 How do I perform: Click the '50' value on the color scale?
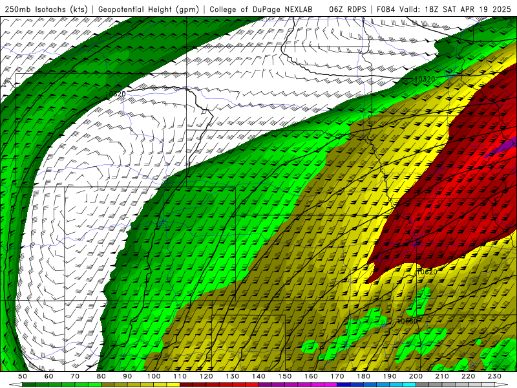point(23,376)
